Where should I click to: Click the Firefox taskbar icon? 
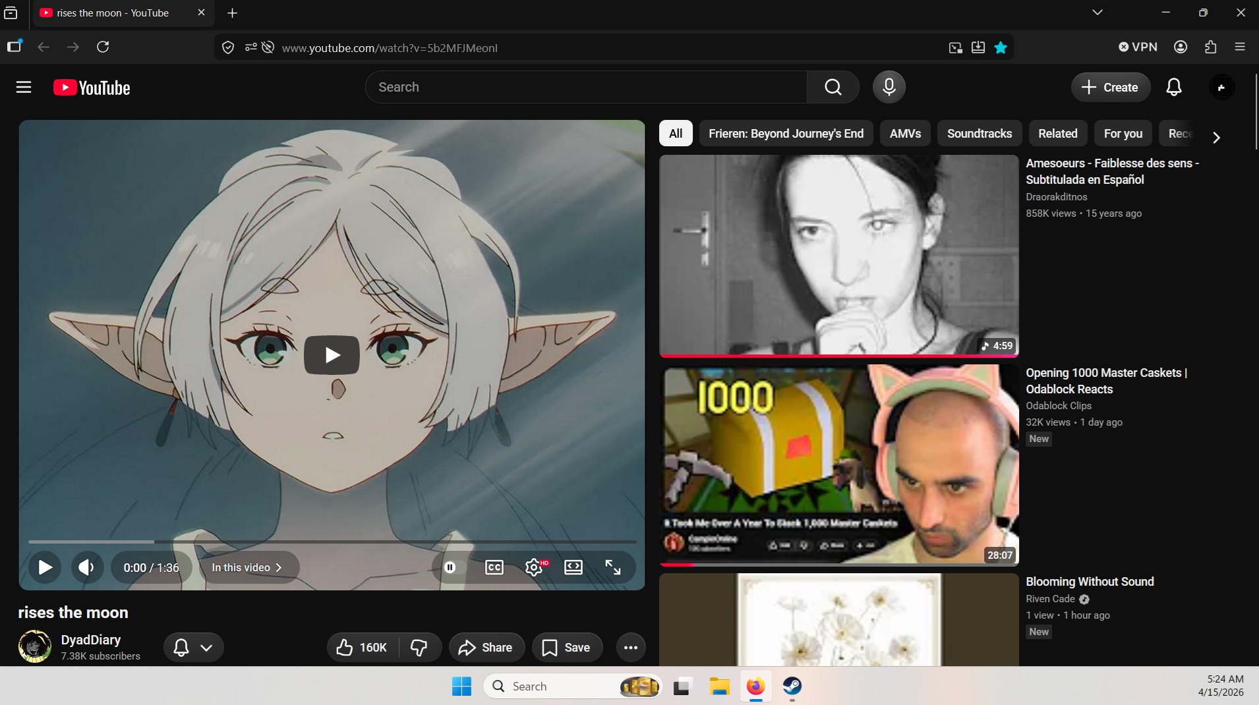pyautogui.click(x=755, y=687)
